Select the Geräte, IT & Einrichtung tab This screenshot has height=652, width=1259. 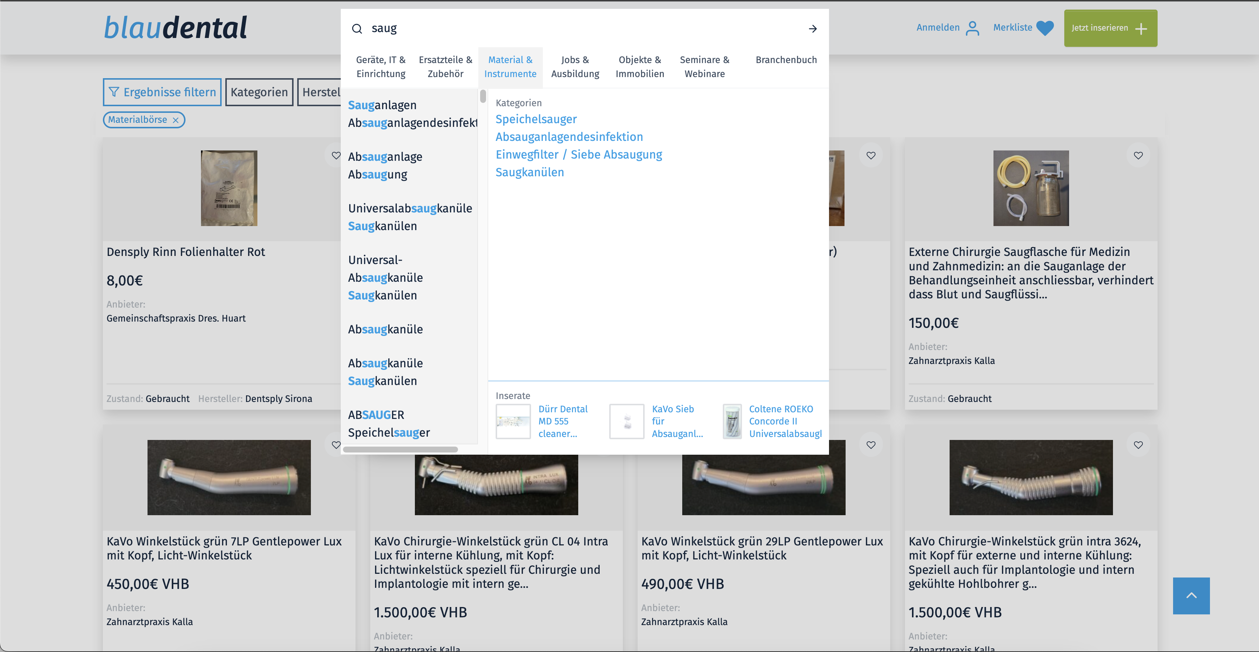tap(381, 67)
